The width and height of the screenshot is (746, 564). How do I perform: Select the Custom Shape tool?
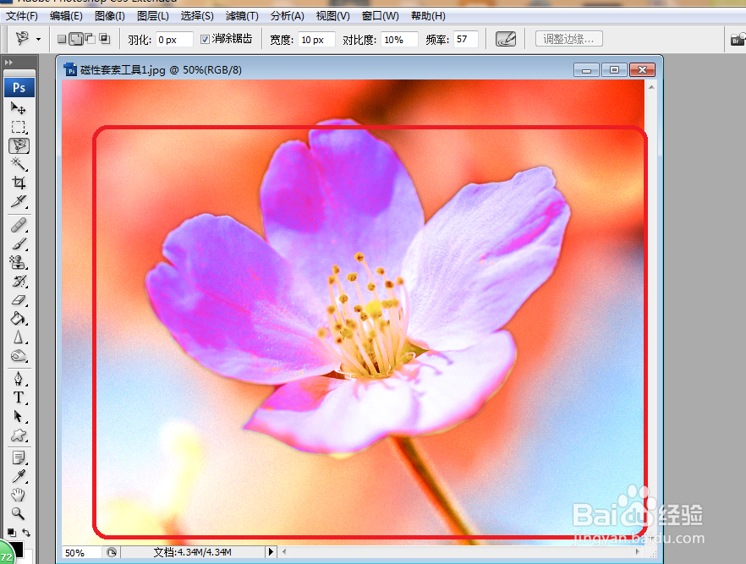click(19, 435)
